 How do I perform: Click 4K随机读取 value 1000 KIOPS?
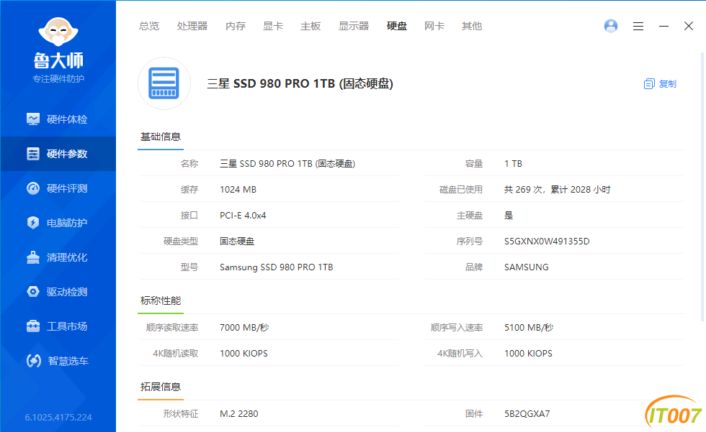tap(243, 354)
